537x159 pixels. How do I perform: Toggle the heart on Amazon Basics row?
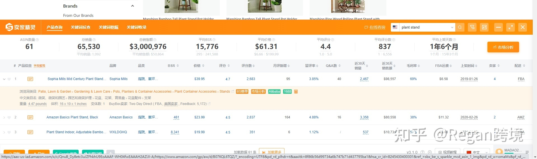point(9,118)
